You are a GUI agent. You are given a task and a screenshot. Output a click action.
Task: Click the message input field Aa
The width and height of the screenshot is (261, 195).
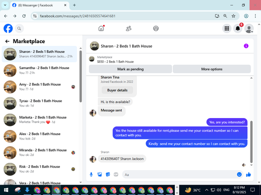tap(179, 175)
